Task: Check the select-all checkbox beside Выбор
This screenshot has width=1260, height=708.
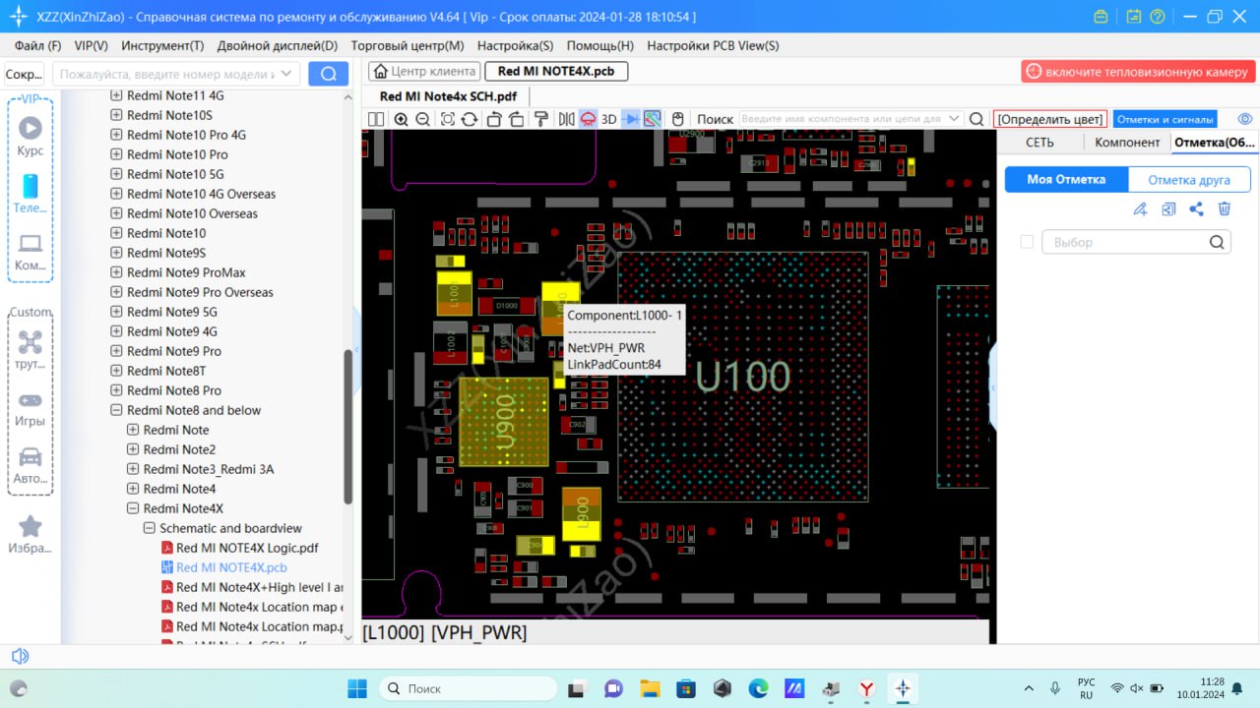Action: point(1027,242)
